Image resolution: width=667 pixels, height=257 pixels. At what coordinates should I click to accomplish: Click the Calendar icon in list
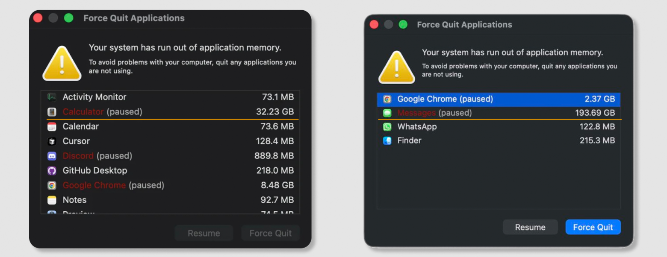(52, 127)
